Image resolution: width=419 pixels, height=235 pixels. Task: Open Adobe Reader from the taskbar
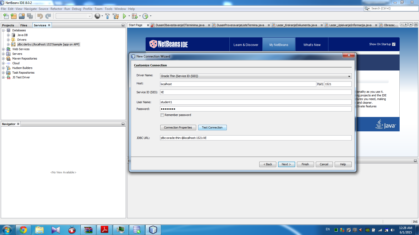pos(104,230)
